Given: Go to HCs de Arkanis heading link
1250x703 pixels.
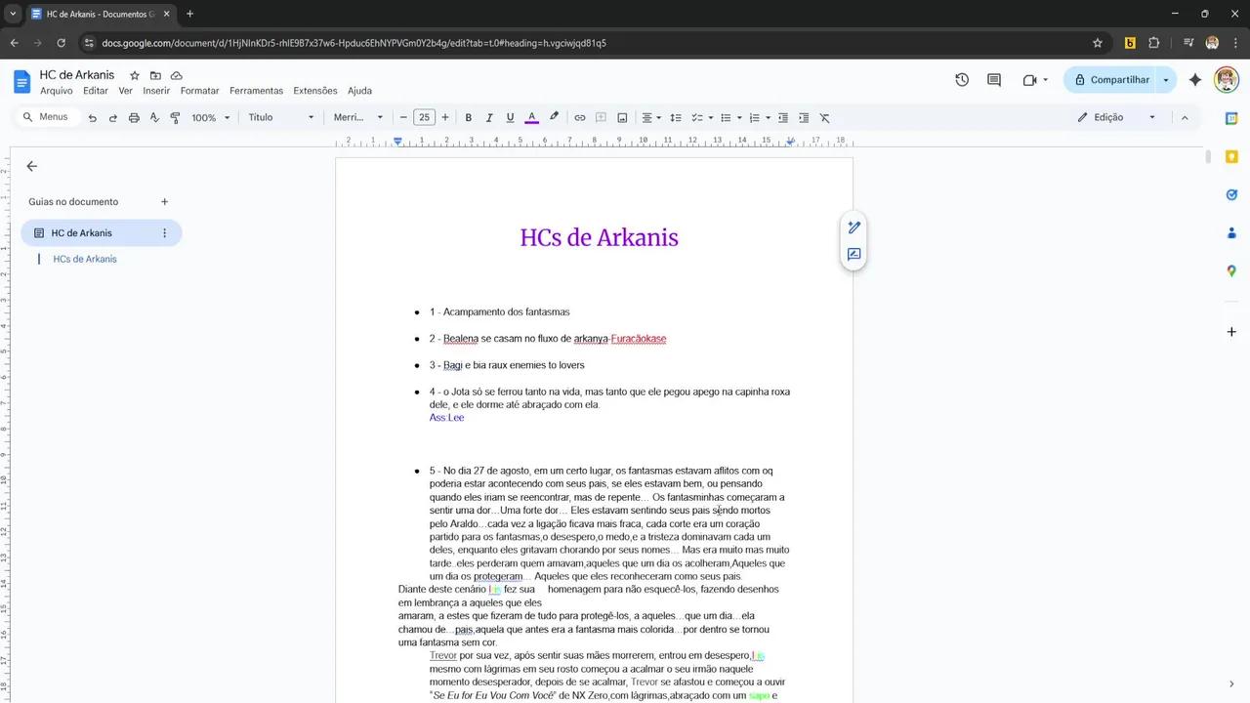Looking at the screenshot, I should point(85,259).
